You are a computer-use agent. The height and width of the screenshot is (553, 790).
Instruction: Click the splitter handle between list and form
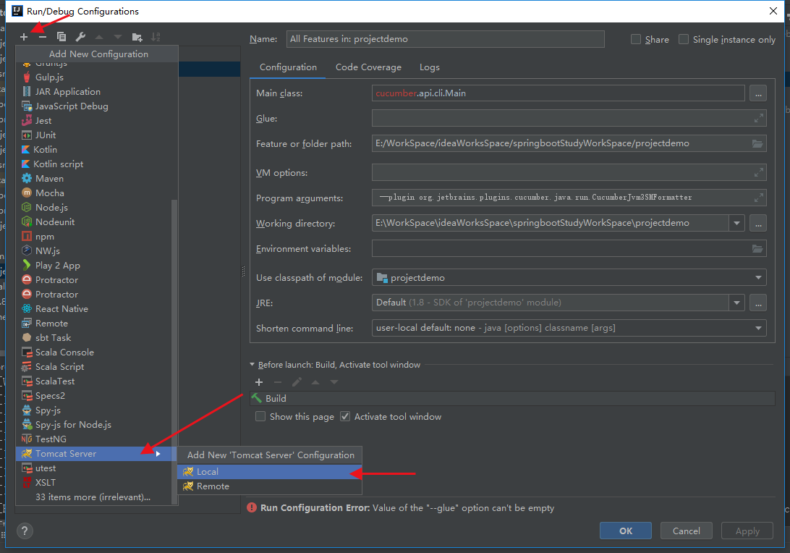pos(243,271)
